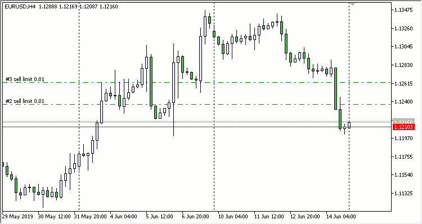Click the 1.12400 price scale value
Screen dimensions: 422x224
403,102
